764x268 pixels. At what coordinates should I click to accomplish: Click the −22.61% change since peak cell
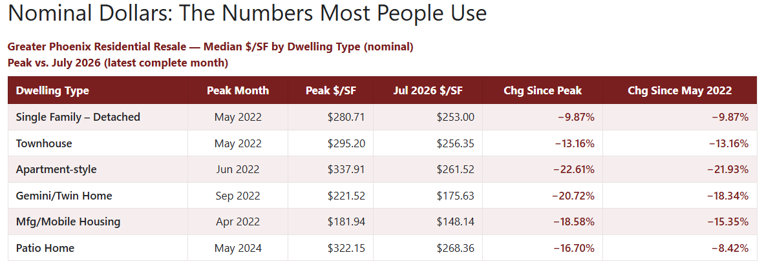pos(573,170)
